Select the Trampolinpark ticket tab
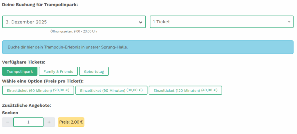This screenshot has width=297, height=134. 20,71
